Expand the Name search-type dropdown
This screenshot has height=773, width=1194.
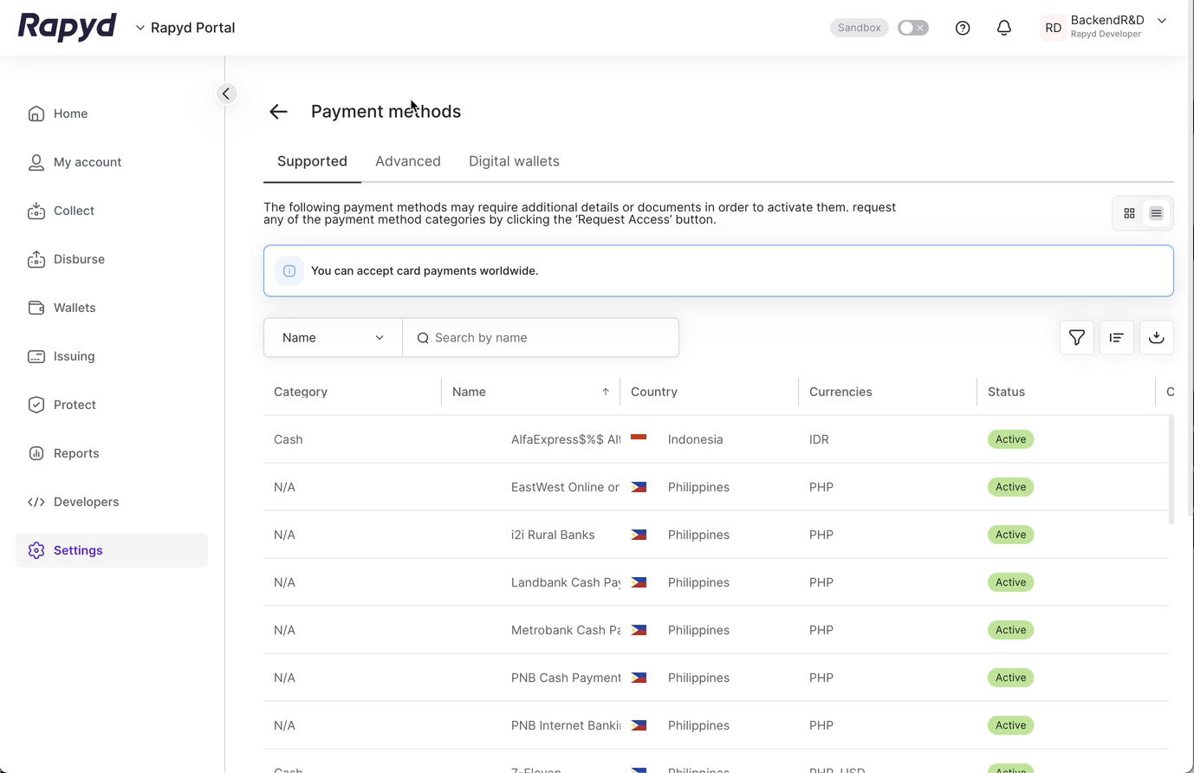[333, 338]
